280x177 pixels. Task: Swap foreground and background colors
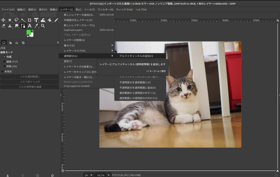point(32,31)
